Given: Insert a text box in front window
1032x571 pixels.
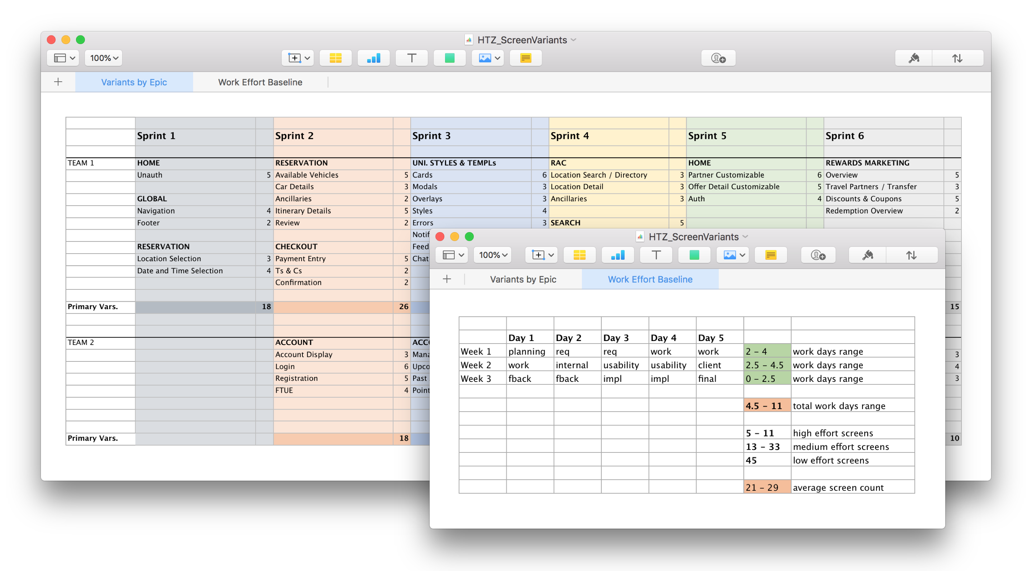Looking at the screenshot, I should point(656,255).
